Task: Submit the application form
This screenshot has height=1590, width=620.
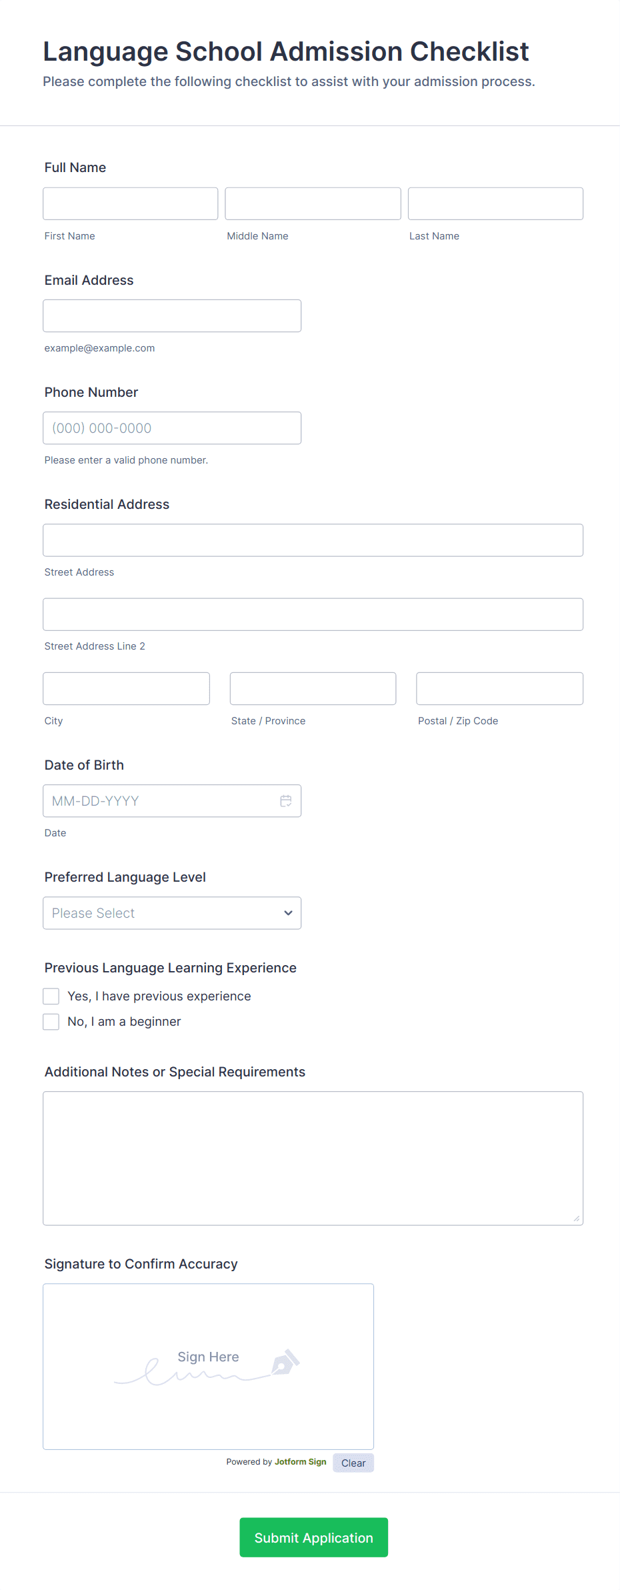Action: 314,1537
